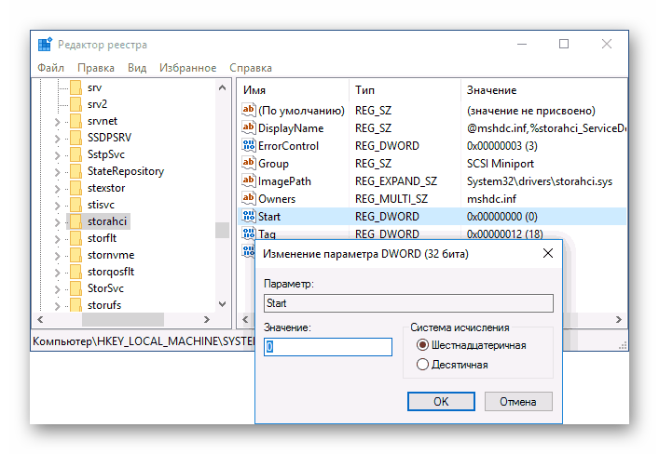Click the binary icon of ErrorControl value
The width and height of the screenshot is (659, 454).
(x=248, y=145)
